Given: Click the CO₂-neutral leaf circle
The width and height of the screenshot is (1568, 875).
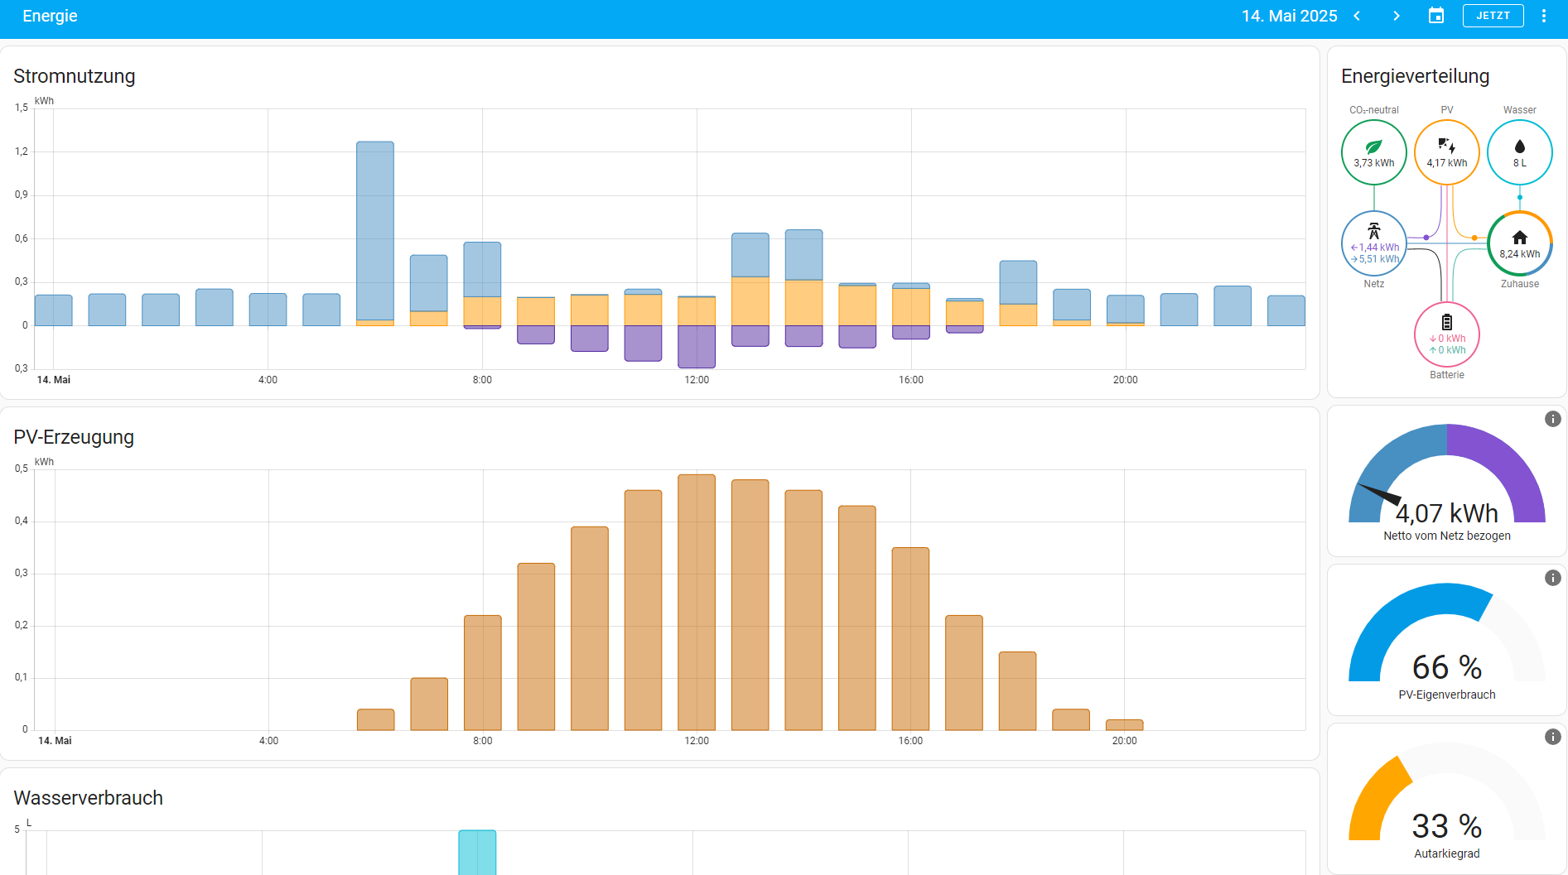Looking at the screenshot, I should [1373, 152].
